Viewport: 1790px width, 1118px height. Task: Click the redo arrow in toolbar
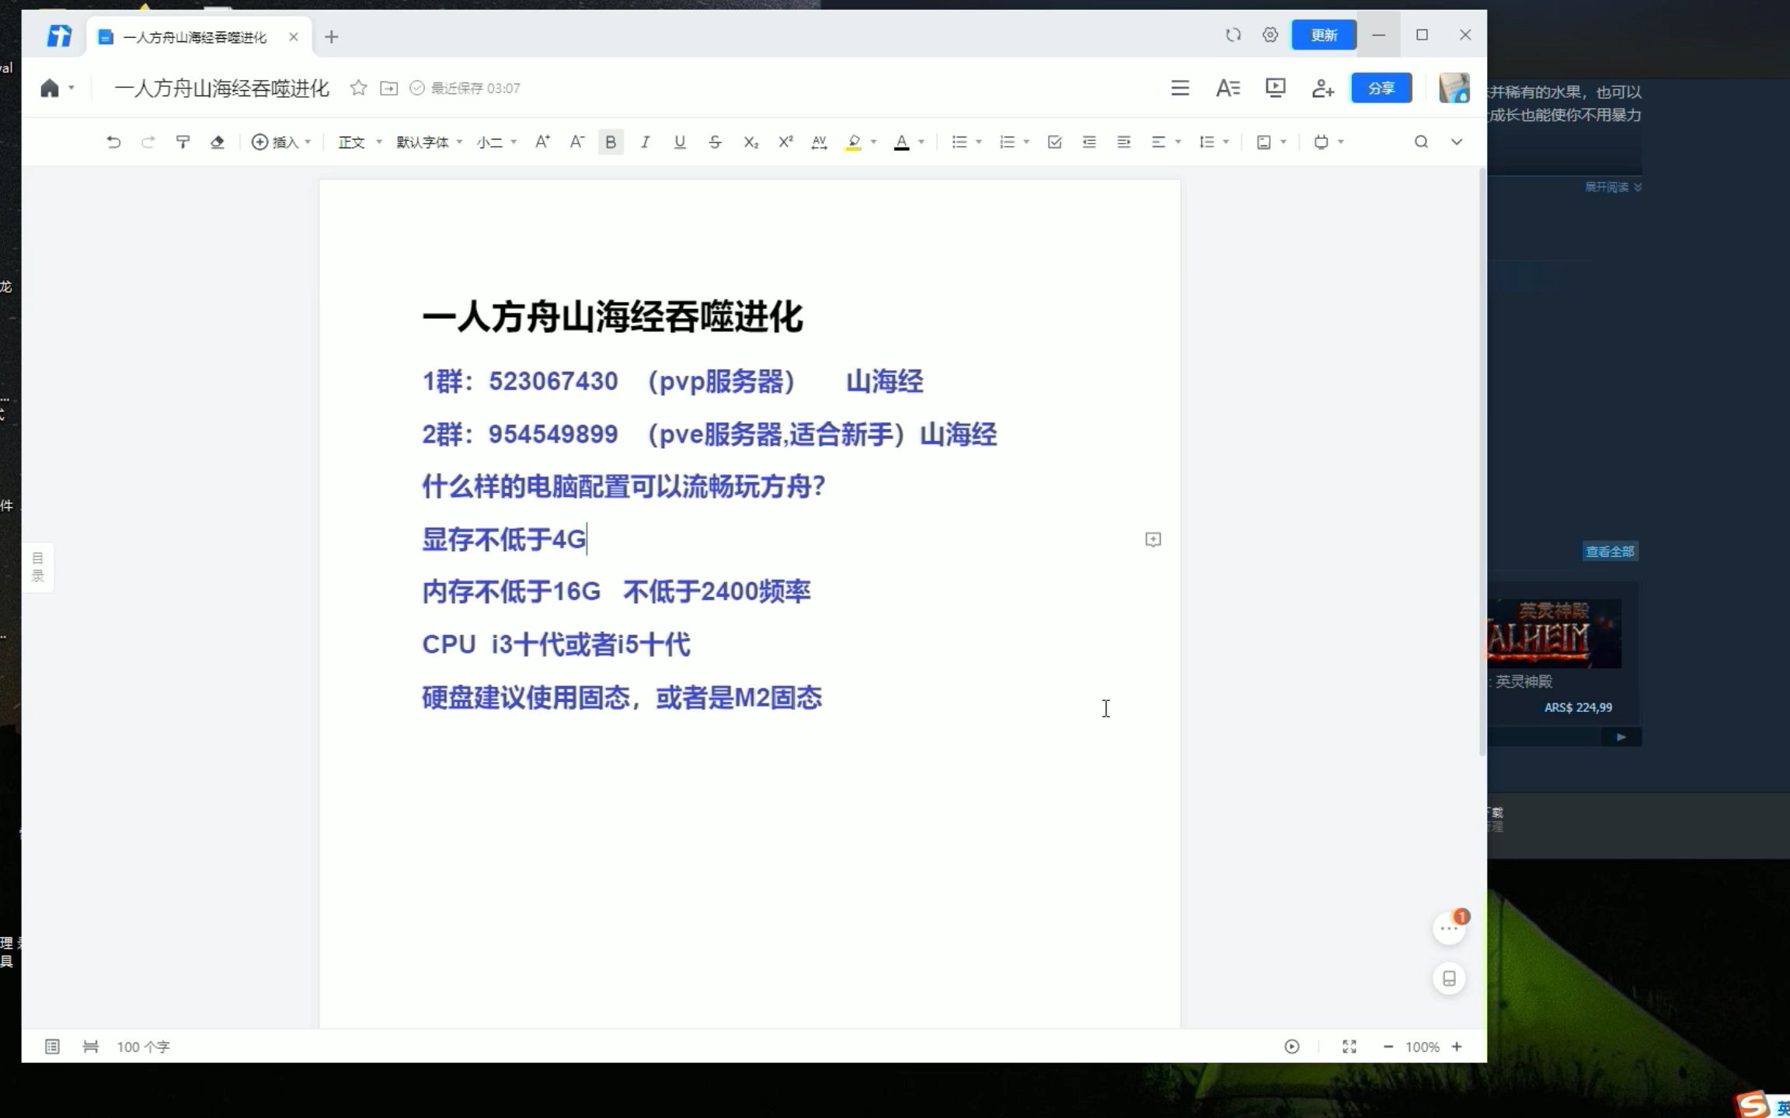point(148,142)
